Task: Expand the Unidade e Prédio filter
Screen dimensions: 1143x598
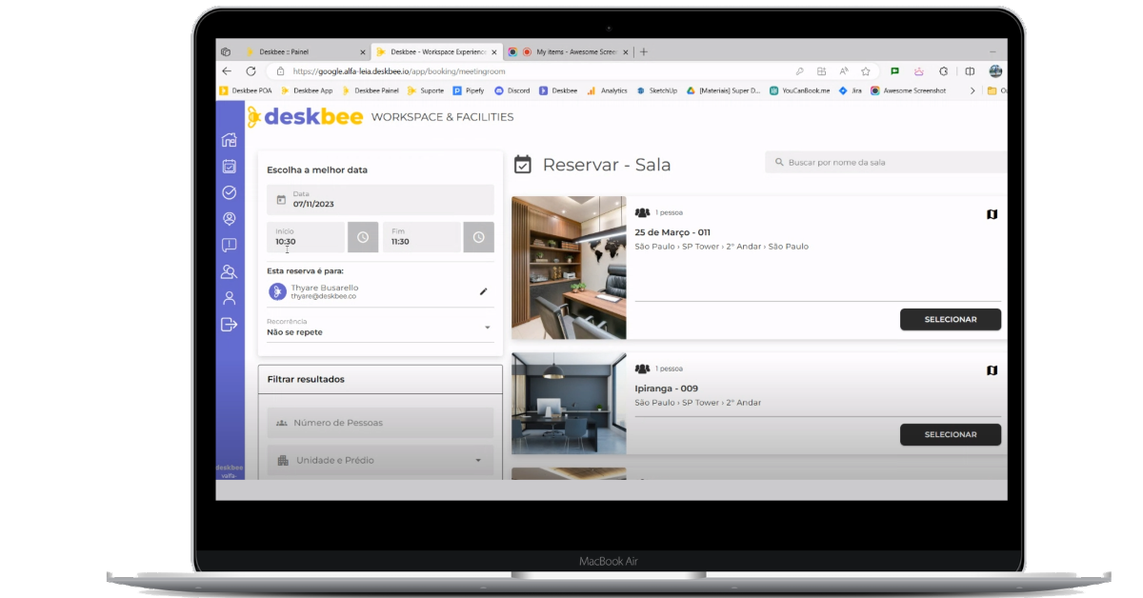Action: tap(380, 460)
